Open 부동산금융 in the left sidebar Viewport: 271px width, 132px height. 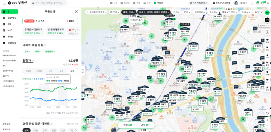[10, 43]
